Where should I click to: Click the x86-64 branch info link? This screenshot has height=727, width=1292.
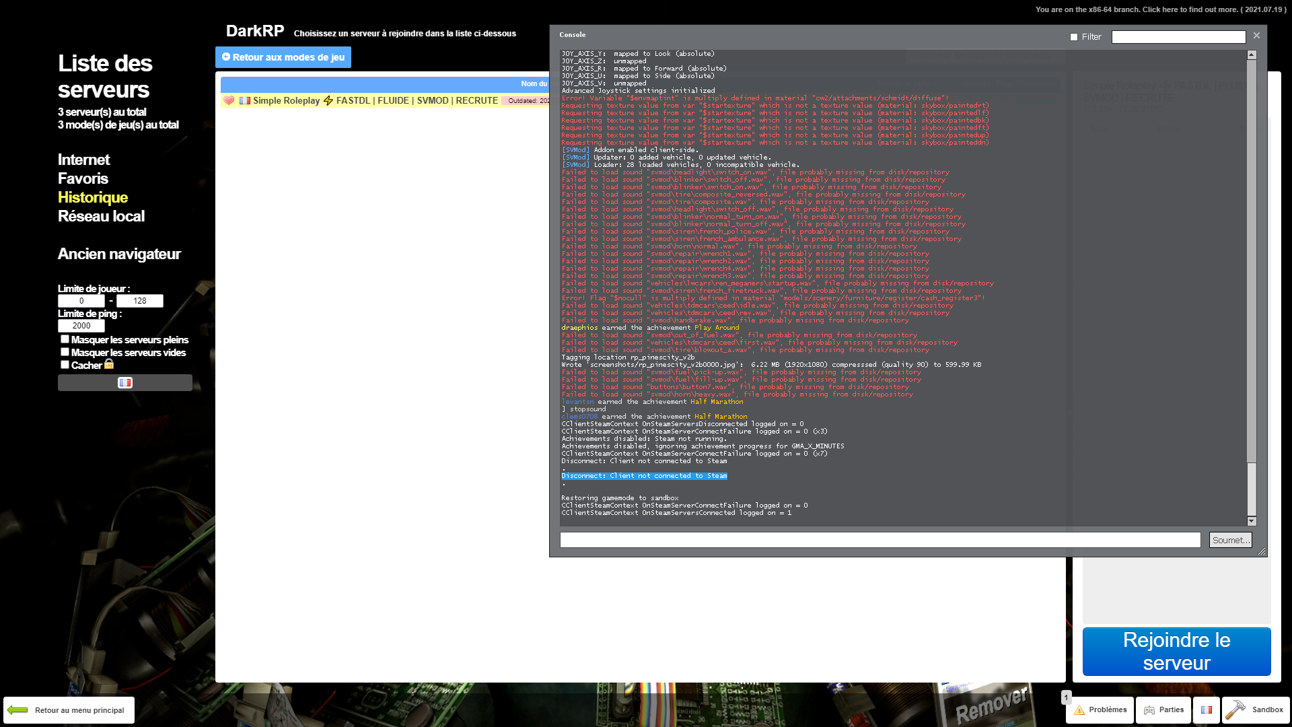(1160, 9)
